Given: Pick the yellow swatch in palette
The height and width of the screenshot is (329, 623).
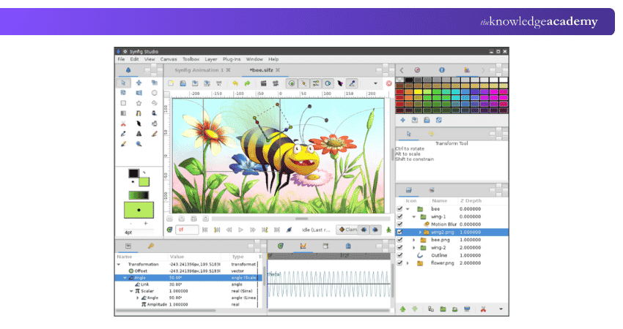Looking at the screenshot, I should (419, 92).
